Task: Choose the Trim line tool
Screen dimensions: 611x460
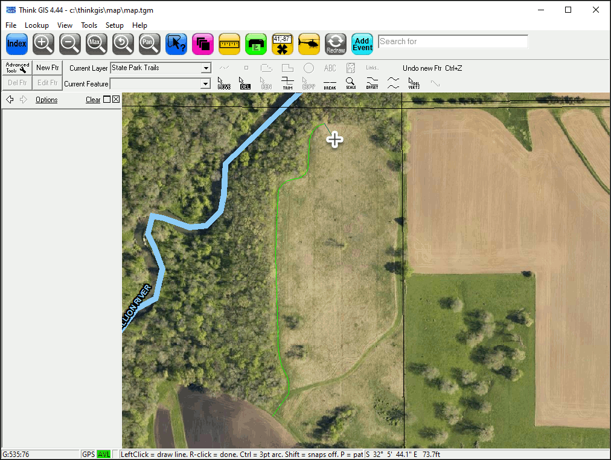Action: point(288,83)
